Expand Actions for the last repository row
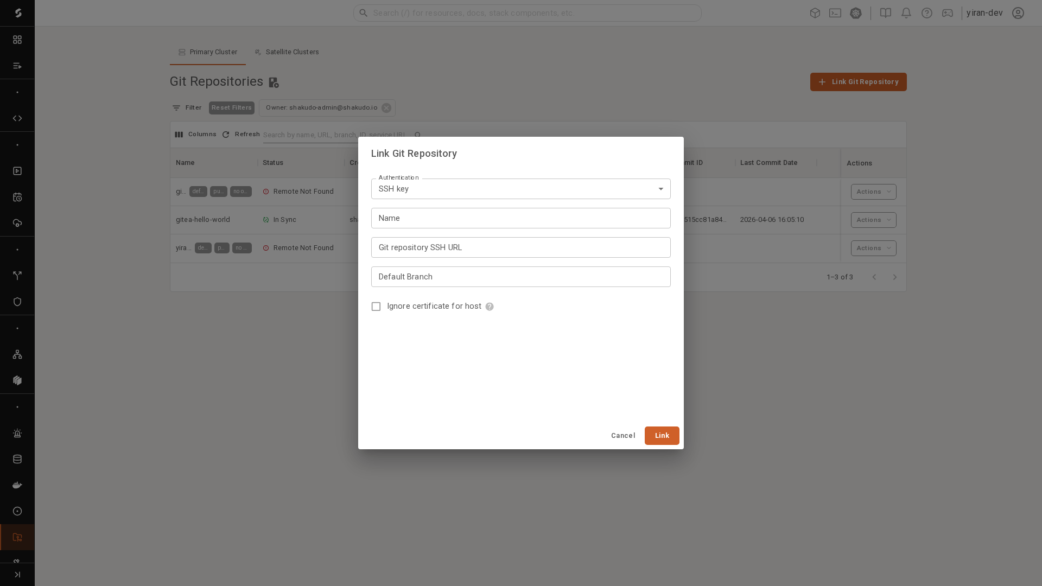This screenshot has width=1042, height=586. click(873, 248)
